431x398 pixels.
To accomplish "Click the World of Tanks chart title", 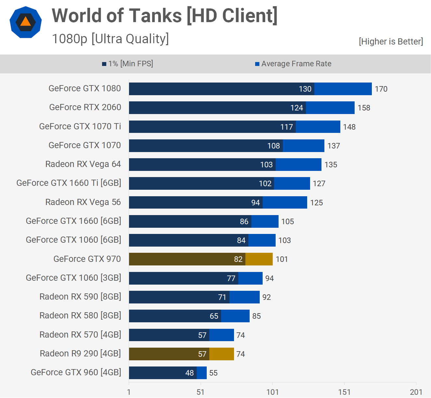I will [x=164, y=16].
